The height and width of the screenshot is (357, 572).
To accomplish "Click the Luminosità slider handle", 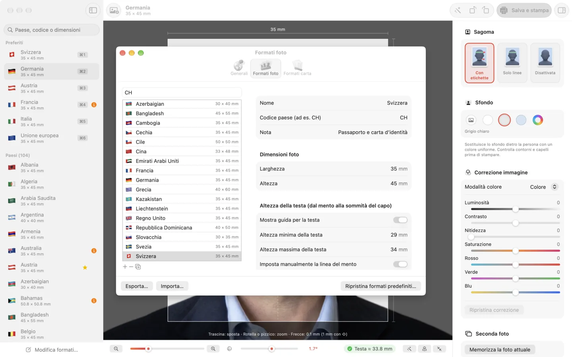I will [x=515, y=209].
